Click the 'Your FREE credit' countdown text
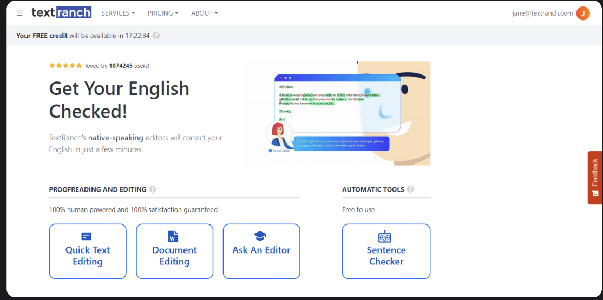 pos(83,36)
